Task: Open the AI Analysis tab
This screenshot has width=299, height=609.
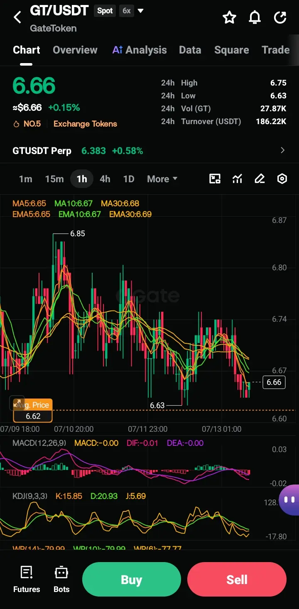Action: pyautogui.click(x=140, y=50)
